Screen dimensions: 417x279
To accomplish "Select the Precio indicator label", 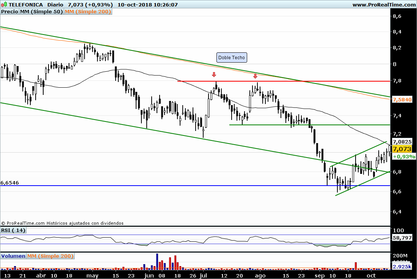I will click(x=9, y=11).
